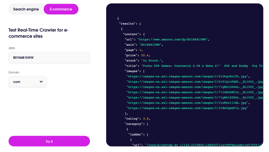Click the "In Stock." stock value
The height and width of the screenshot is (152, 269).
coord(151,61)
